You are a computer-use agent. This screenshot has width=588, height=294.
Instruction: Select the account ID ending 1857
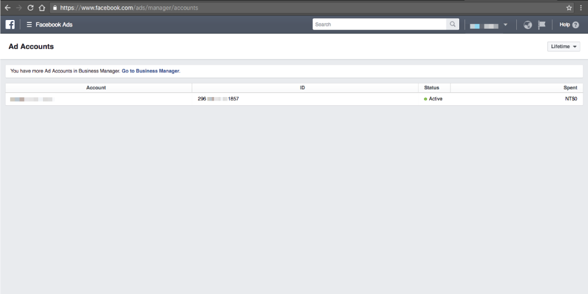pos(218,99)
